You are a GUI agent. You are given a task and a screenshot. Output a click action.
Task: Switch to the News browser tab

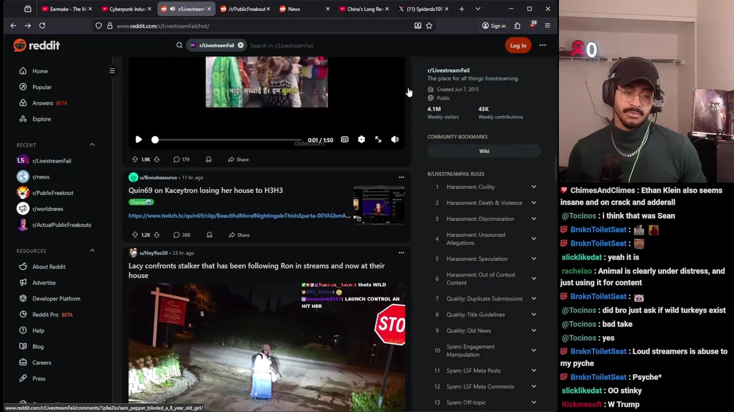coord(304,9)
